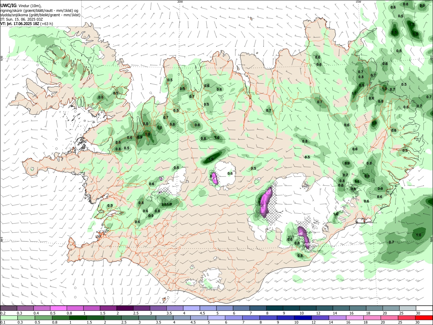This screenshot has width=433, height=325.
Task: Click the '20W' longitude label
Action: click(180, 2)
